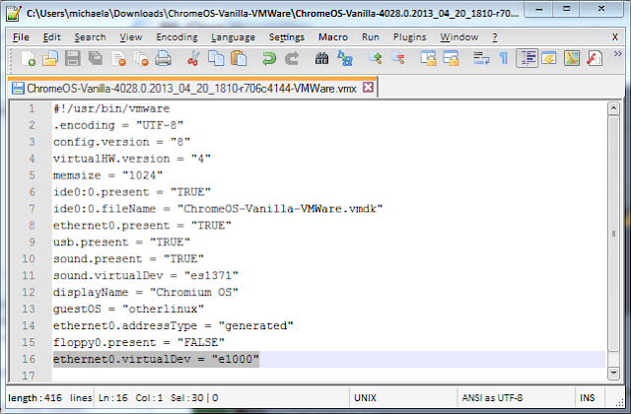Click the document map icon
This screenshot has height=414, width=631.
click(x=572, y=58)
